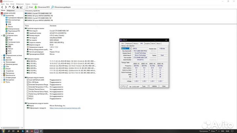
Task: Click the Validate button in CPU-Z
Action: 154,86
